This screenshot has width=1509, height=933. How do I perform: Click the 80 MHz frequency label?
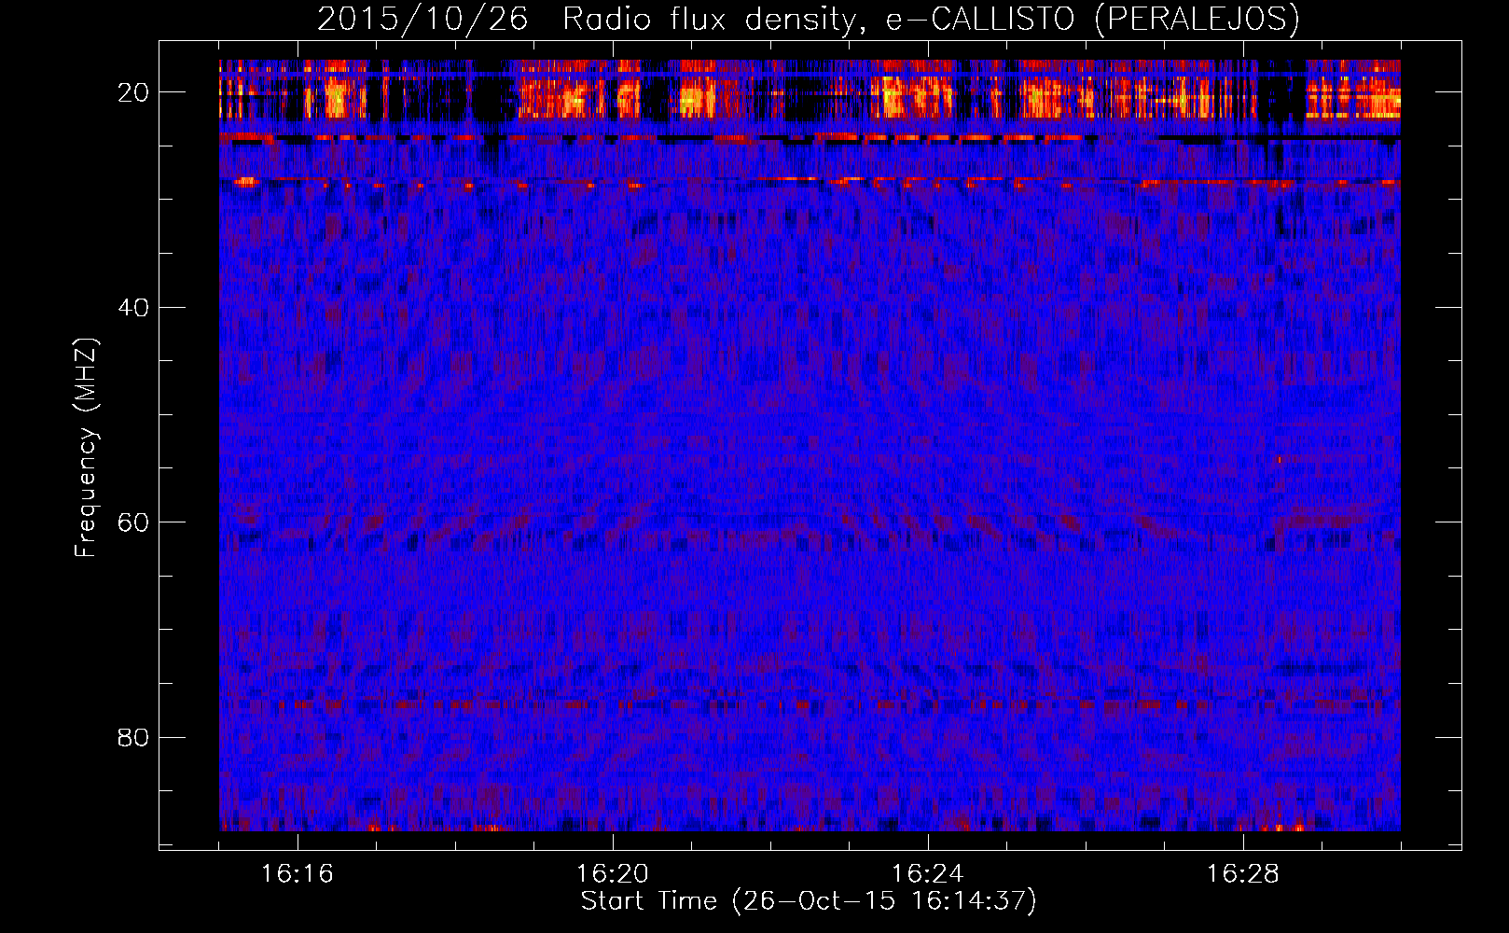pyautogui.click(x=134, y=737)
